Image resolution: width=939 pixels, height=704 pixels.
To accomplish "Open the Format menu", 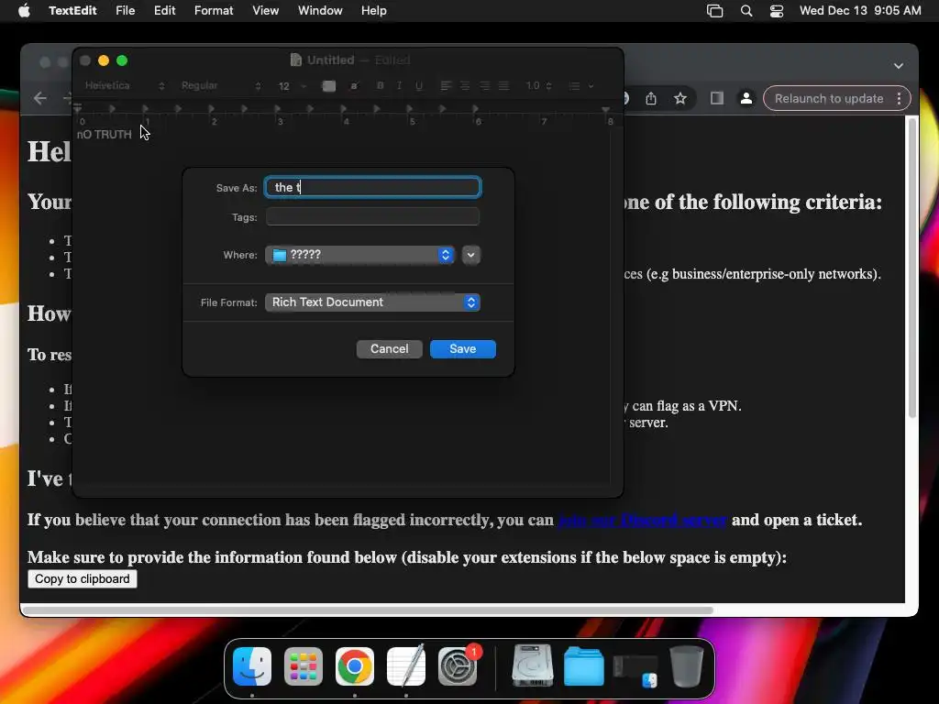I will click(x=214, y=11).
